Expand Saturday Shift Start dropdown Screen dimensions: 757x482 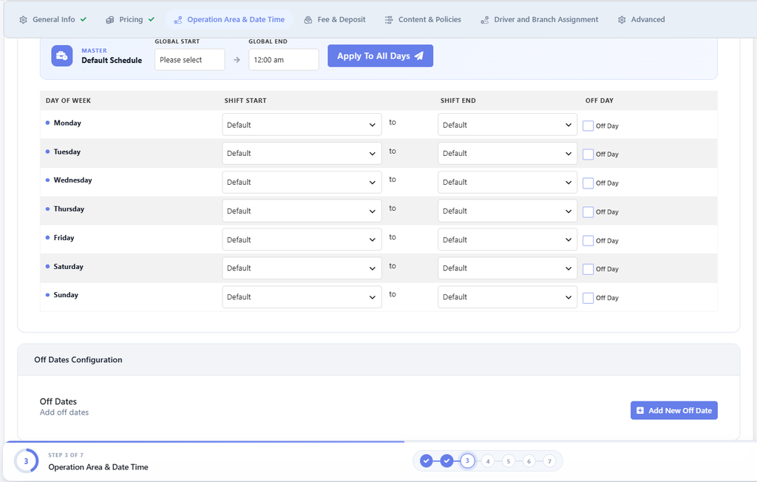tap(302, 268)
